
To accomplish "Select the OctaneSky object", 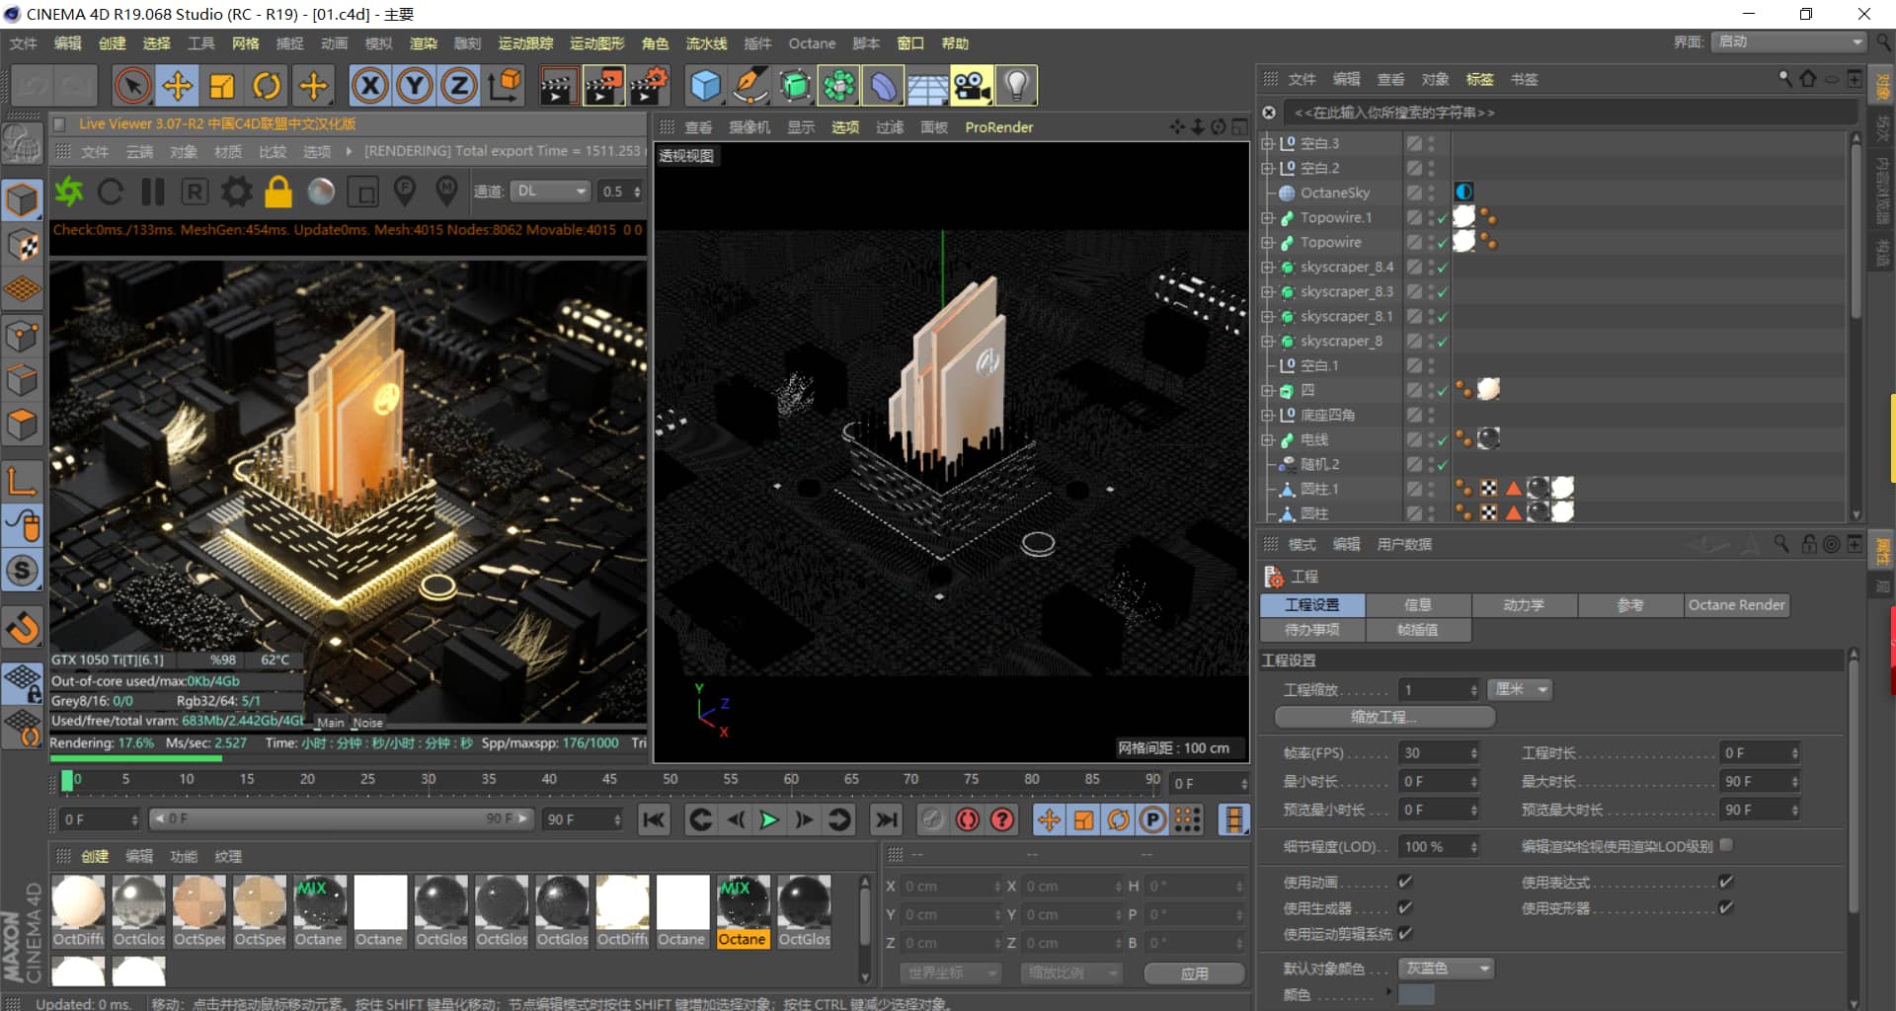I will 1334,193.
